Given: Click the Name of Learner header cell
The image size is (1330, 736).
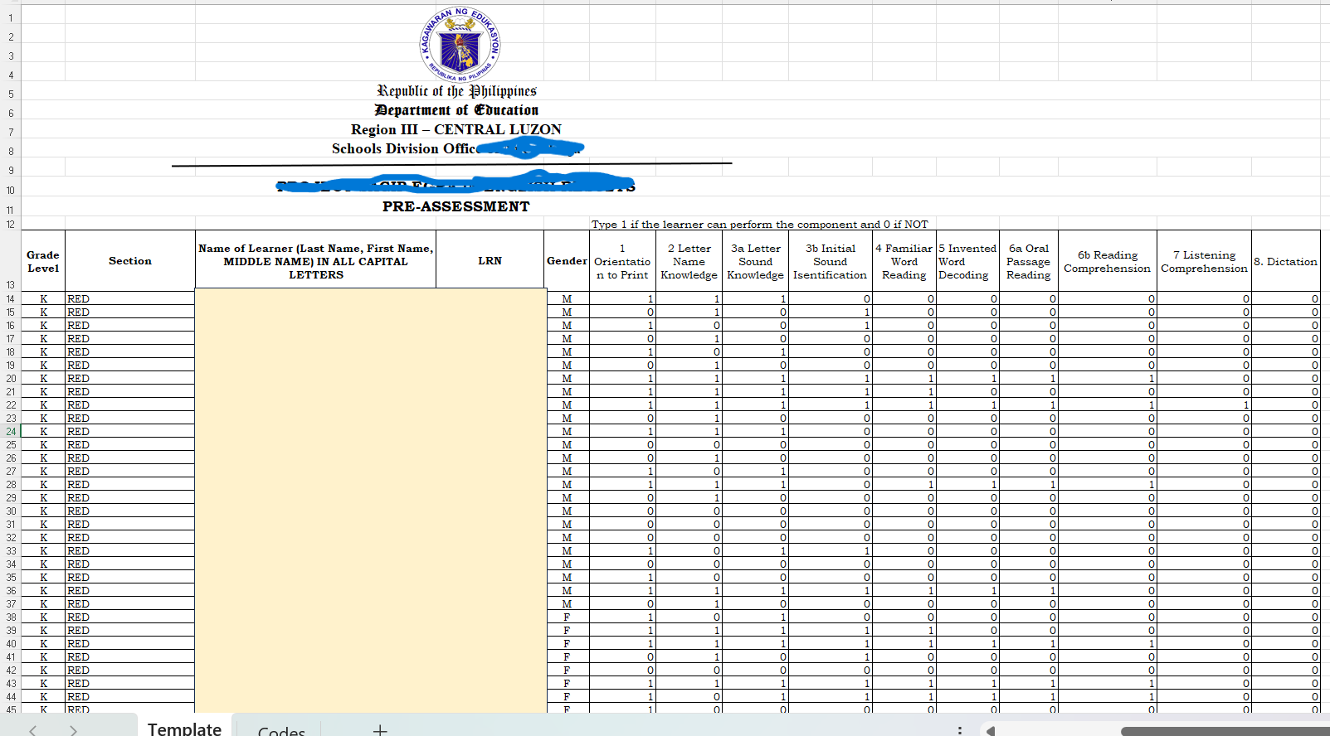Looking at the screenshot, I should tap(315, 261).
